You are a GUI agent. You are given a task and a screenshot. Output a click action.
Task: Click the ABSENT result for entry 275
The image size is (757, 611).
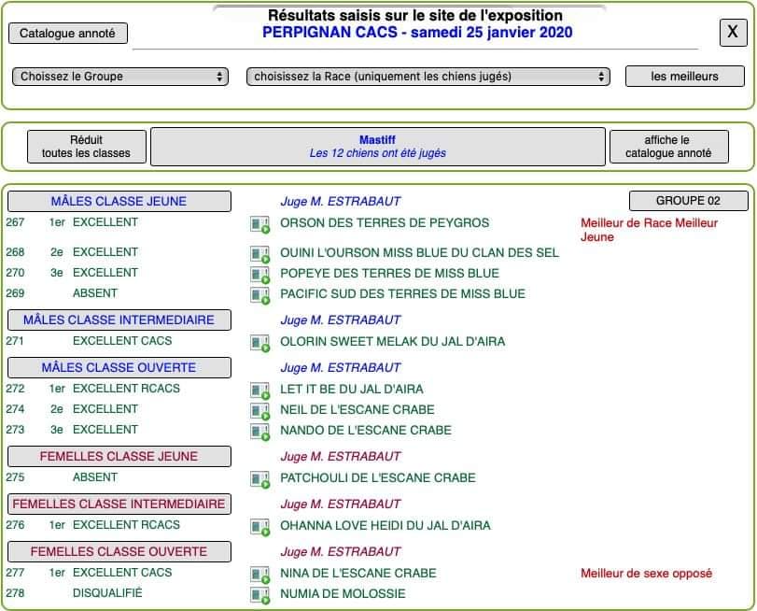(x=95, y=477)
